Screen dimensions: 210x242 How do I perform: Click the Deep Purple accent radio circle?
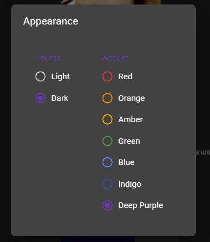pos(107,205)
